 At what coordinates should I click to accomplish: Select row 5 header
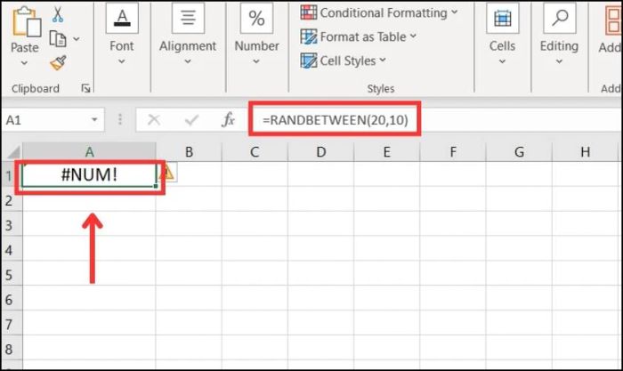click(10, 275)
